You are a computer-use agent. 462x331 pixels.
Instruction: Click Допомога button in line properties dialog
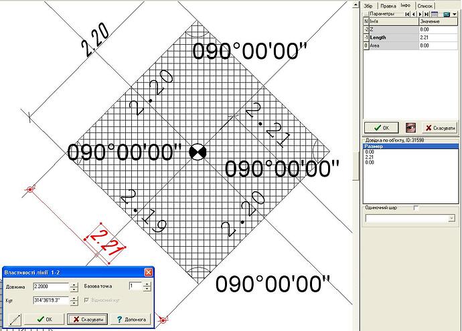[x=131, y=319]
